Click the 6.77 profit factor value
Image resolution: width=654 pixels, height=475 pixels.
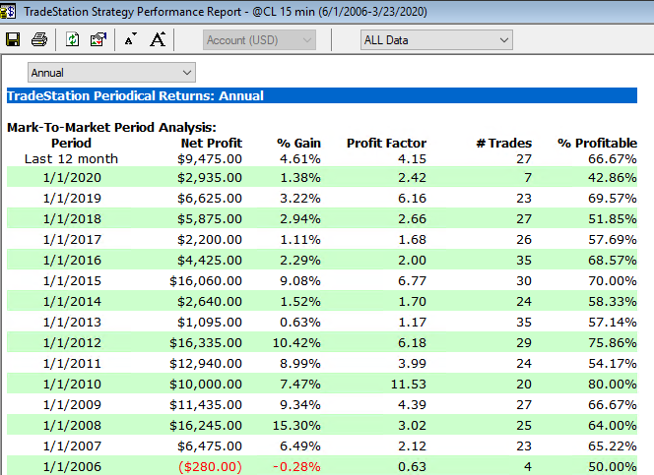412,281
